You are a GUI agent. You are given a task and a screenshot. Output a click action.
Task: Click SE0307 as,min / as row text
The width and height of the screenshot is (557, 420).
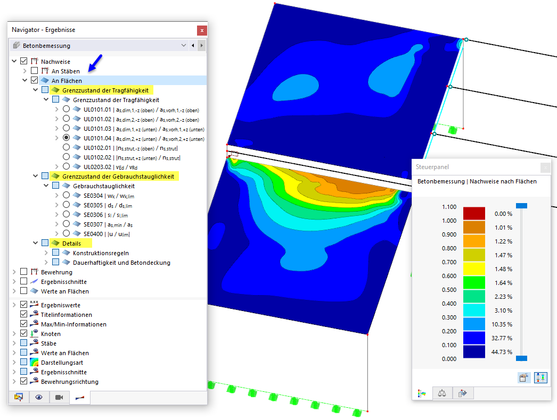pyautogui.click(x=108, y=224)
